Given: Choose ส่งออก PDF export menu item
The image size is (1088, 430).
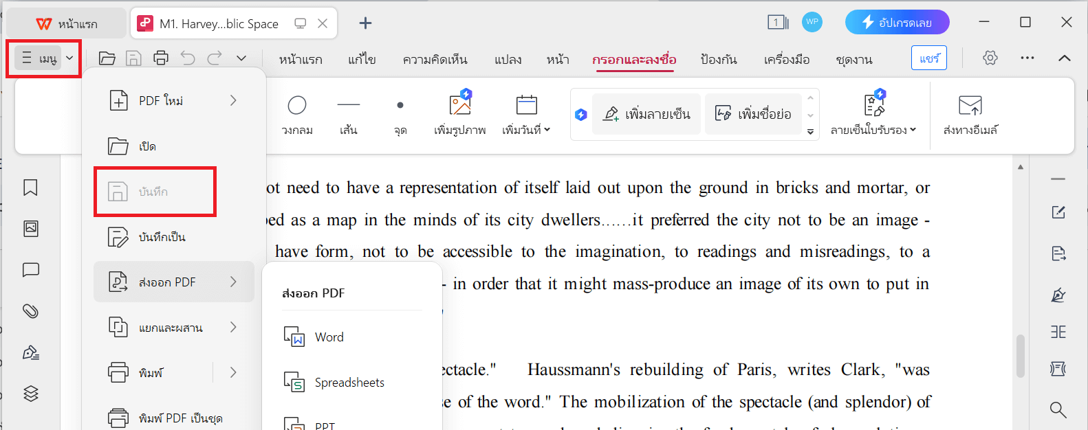Looking at the screenshot, I should [x=174, y=282].
